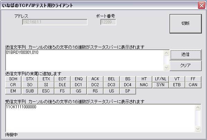This screenshot has width=207, height=140.
Task: Add the ACK control character
Action: point(95,79)
